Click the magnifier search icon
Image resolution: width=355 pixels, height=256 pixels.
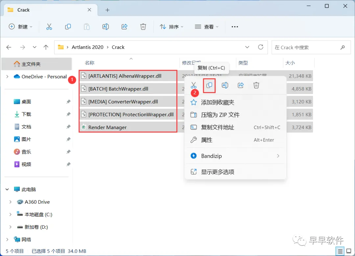(343, 47)
